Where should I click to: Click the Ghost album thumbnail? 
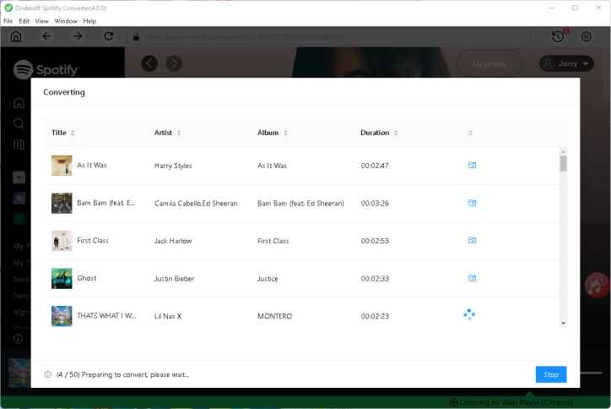tap(62, 278)
